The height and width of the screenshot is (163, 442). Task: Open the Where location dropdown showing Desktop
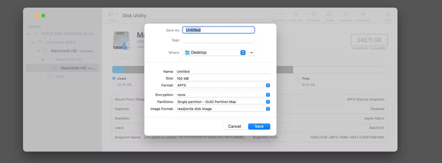(x=215, y=53)
